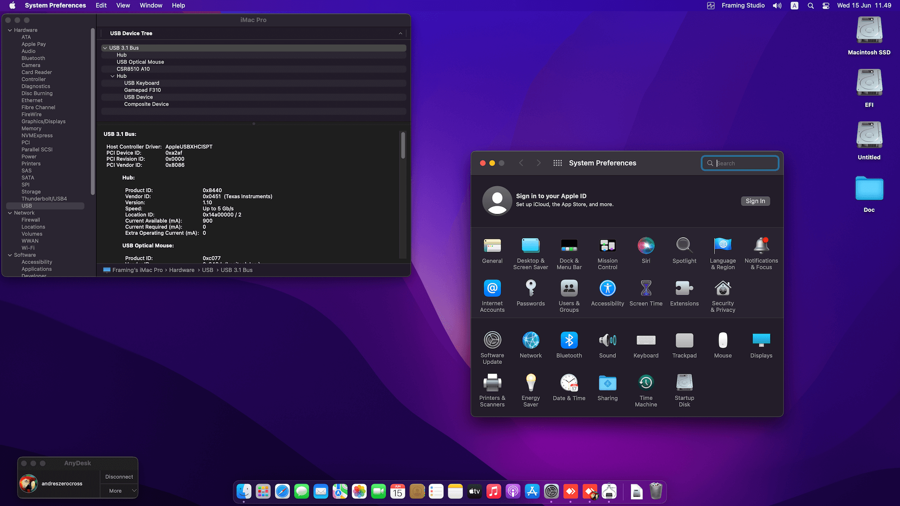Select CSR8510 A10 in device tree

[x=254, y=69]
